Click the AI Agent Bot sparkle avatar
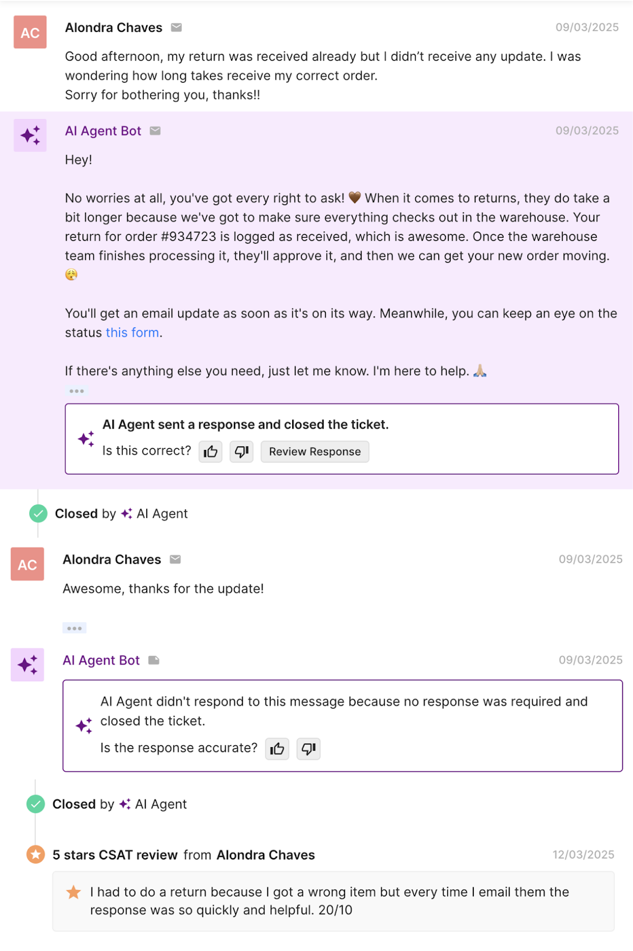 pyautogui.click(x=30, y=135)
